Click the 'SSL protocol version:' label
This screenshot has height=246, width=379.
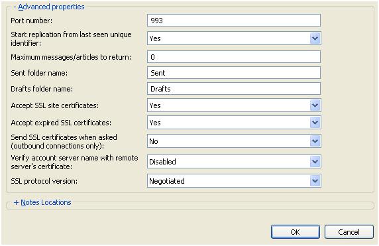click(x=44, y=181)
